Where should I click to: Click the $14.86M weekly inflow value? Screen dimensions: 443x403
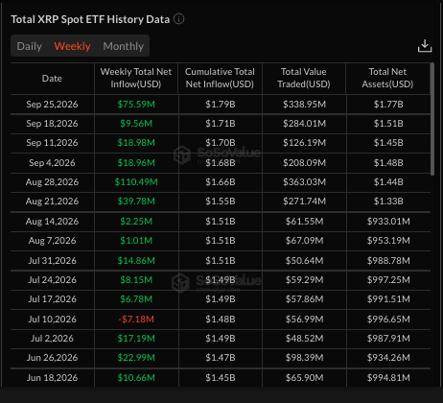(x=136, y=261)
